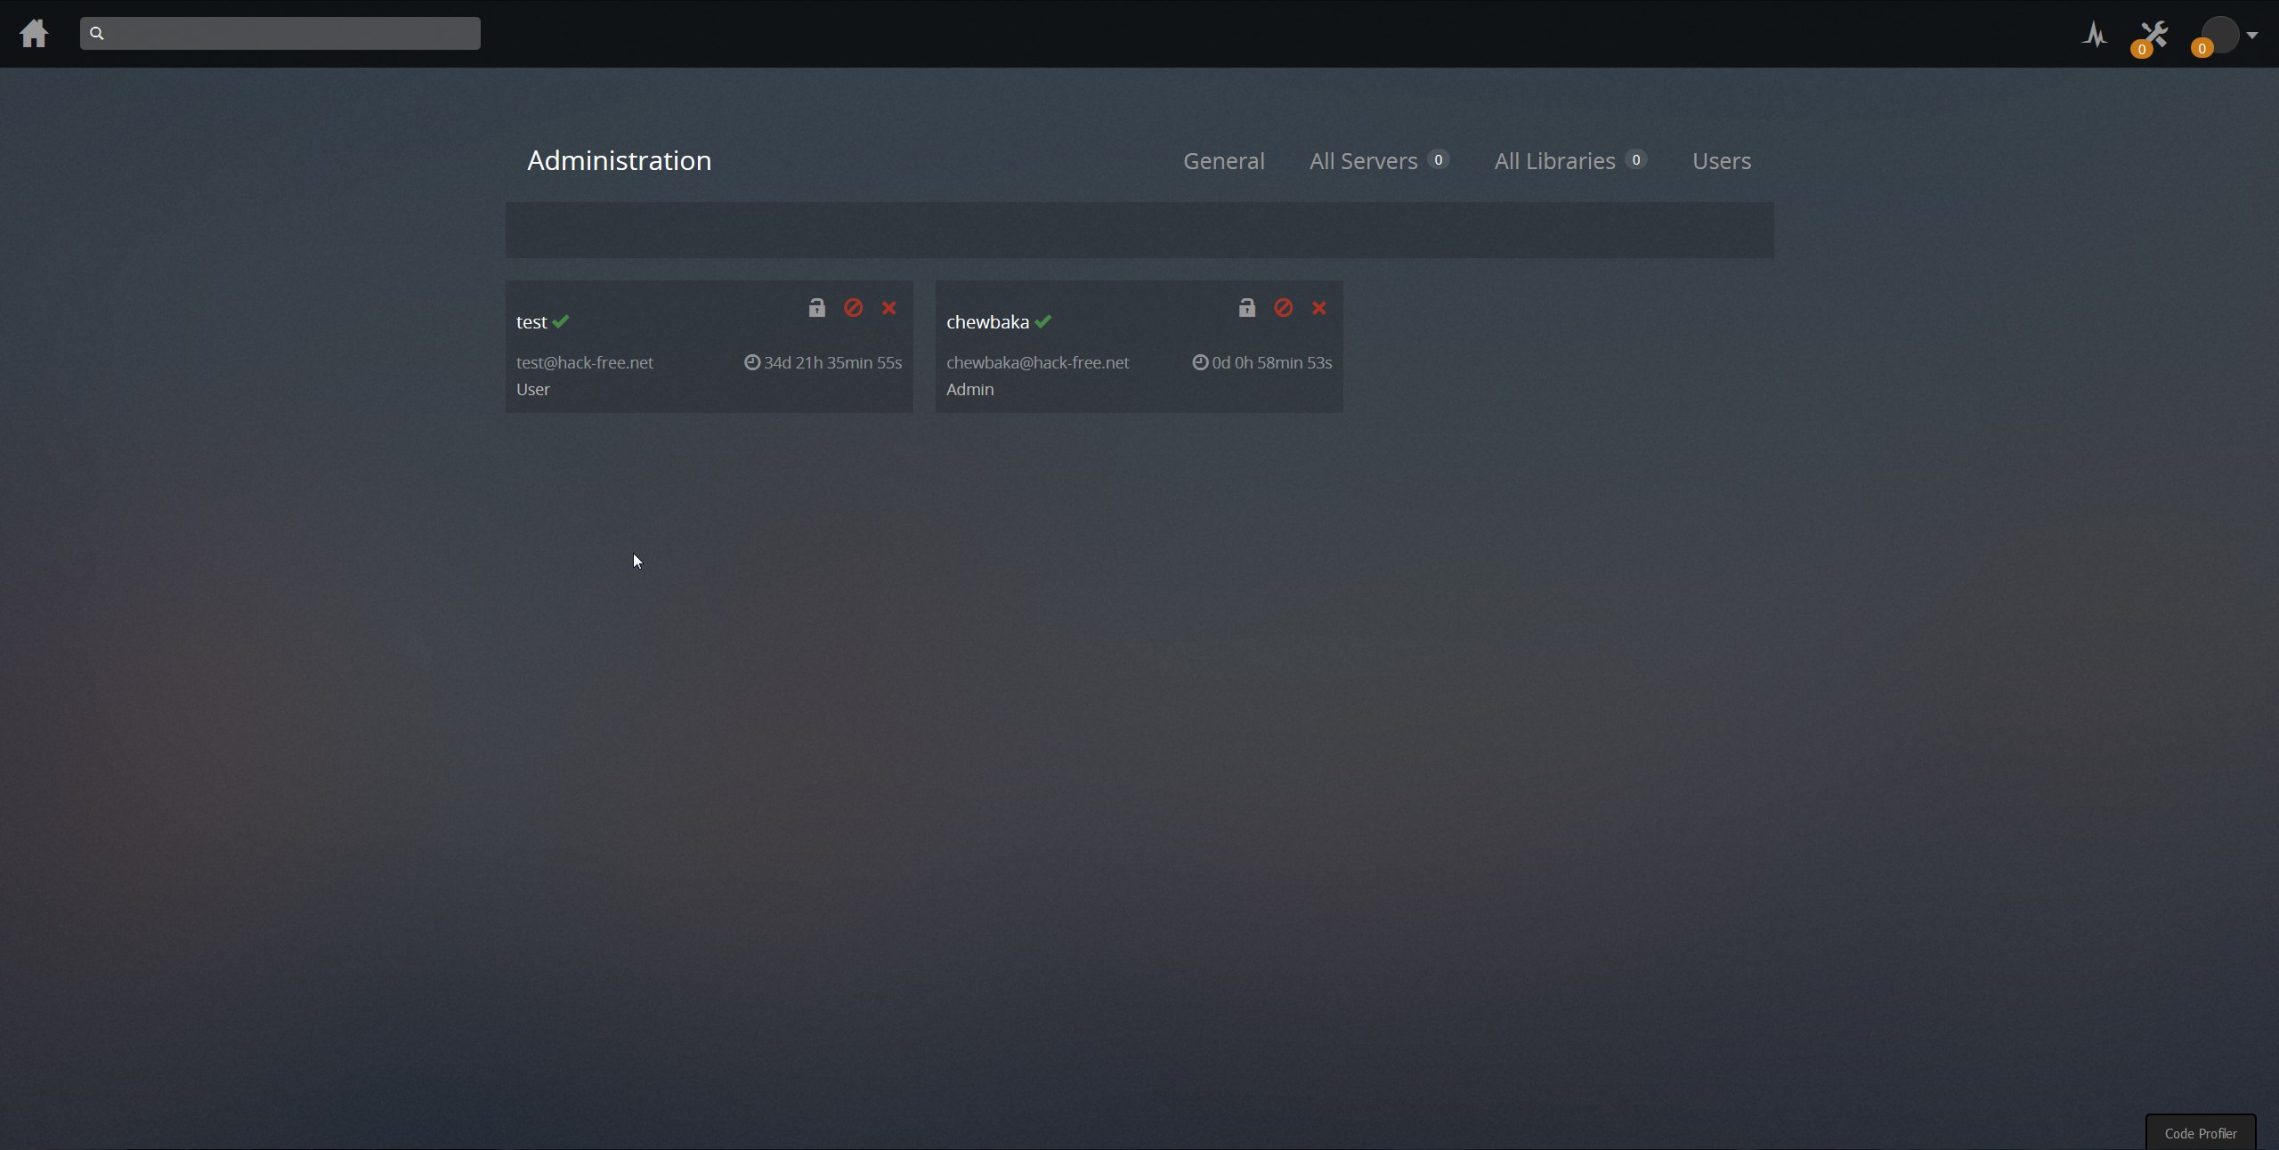The image size is (2279, 1150).
Task: Select the Users tab
Action: (x=1721, y=161)
